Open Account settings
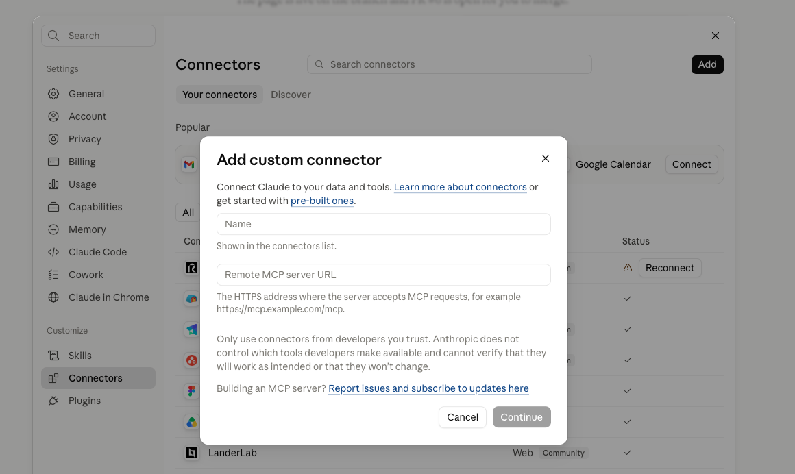Image resolution: width=795 pixels, height=474 pixels. click(x=99, y=116)
